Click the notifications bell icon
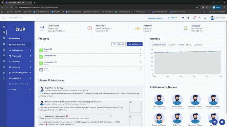227x127 pixels. [x=194, y=18]
